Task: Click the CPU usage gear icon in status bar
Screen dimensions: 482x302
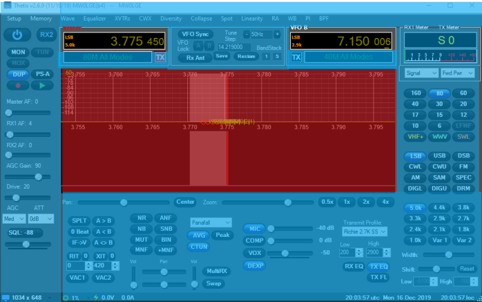Action: click(66, 297)
